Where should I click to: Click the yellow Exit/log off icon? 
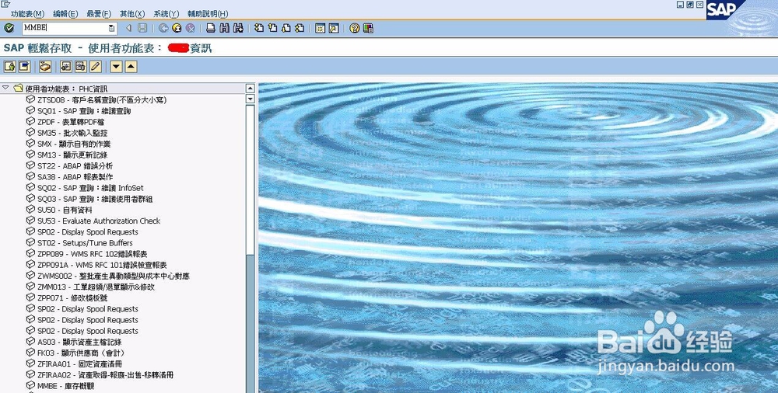point(177,28)
